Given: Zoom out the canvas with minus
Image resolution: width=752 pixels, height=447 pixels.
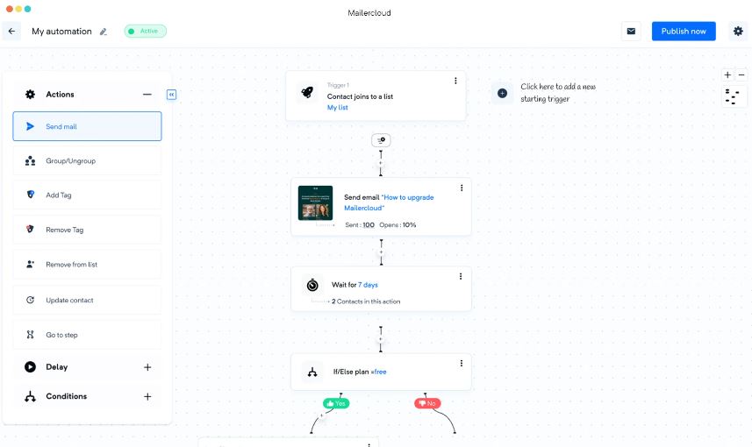Looking at the screenshot, I should coord(741,74).
